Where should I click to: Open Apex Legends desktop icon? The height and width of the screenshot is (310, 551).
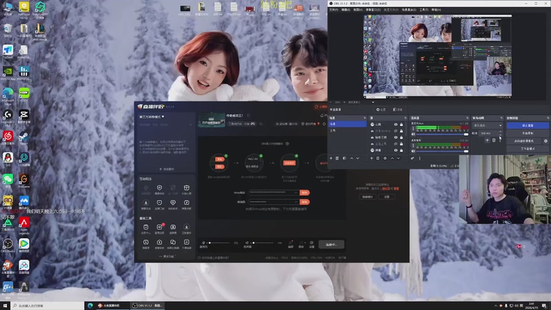click(24, 225)
